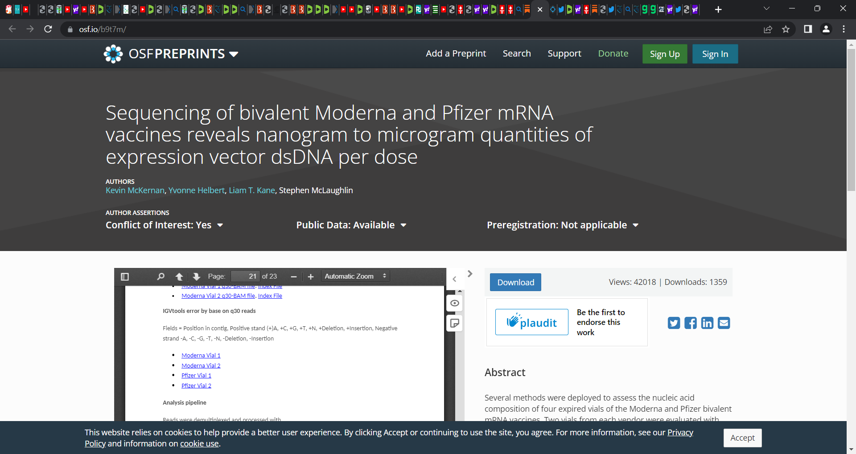Expand Conflict of Interest assertion
Viewport: 856px width, 454px height.
pos(164,225)
